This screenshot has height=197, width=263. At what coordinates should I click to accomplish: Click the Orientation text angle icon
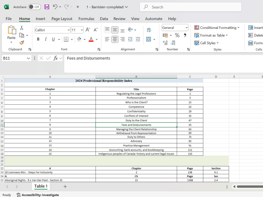pos(130,30)
